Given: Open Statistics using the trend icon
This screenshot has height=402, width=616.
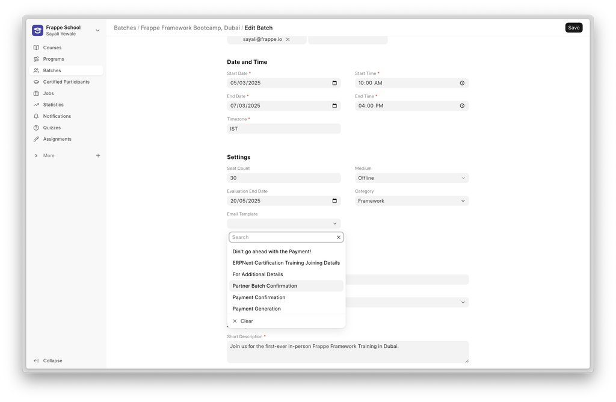Looking at the screenshot, I should point(37,105).
